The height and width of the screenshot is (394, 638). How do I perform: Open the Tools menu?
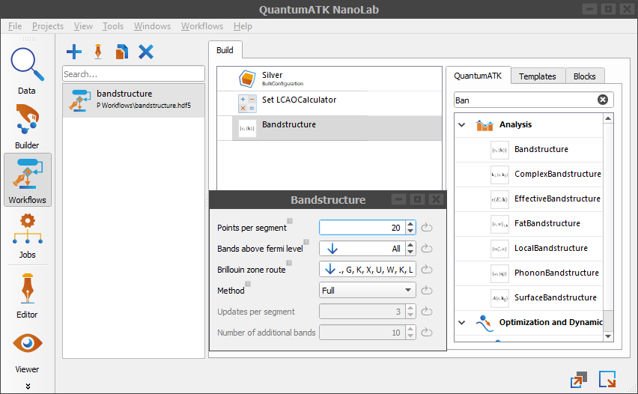point(113,26)
